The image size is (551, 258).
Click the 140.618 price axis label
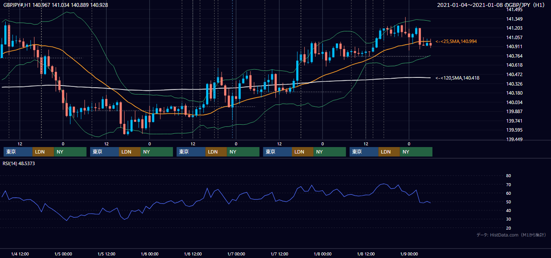pyautogui.click(x=514, y=65)
